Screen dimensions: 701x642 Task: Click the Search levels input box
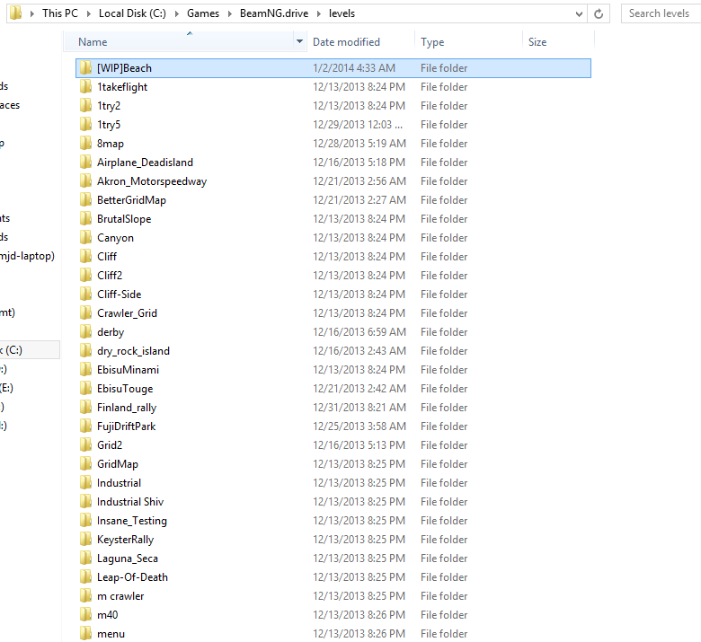click(x=661, y=13)
